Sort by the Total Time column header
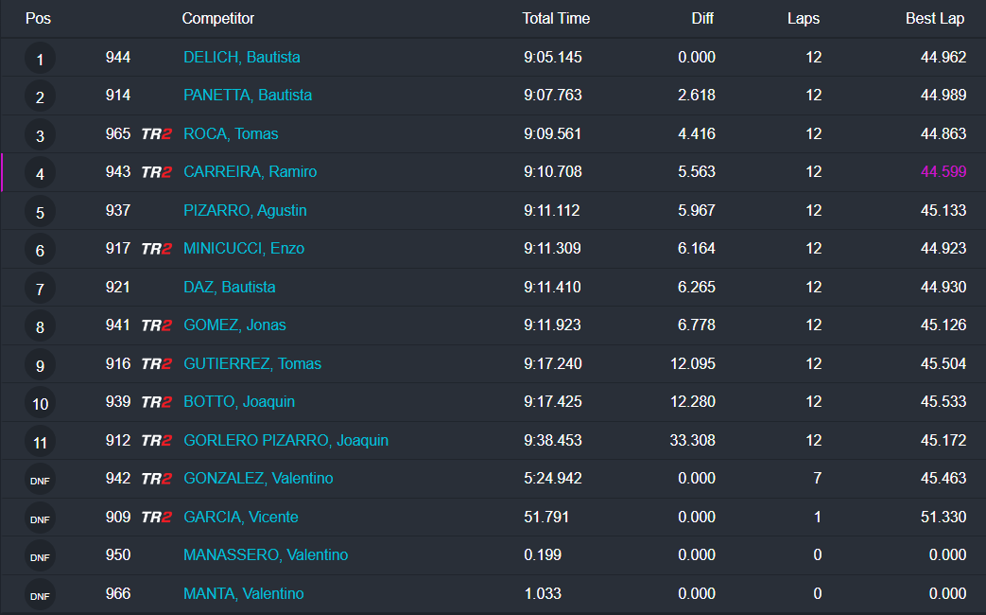 tap(556, 18)
